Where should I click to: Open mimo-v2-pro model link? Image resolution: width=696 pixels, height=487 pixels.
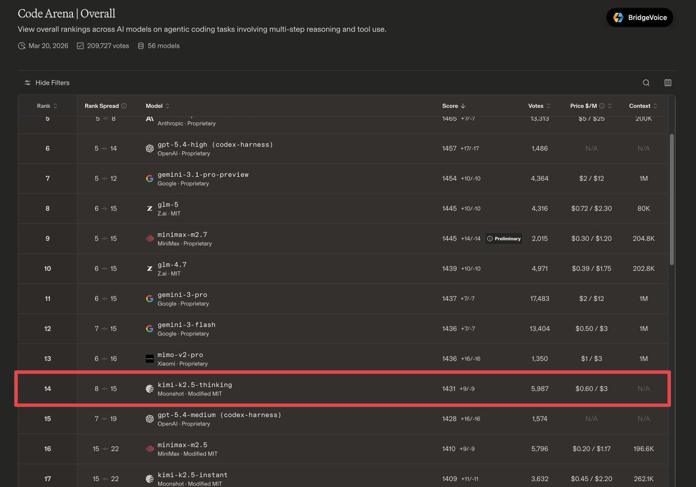tap(180, 355)
